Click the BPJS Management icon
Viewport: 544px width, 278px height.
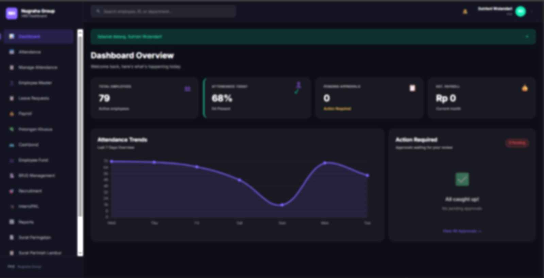click(12, 175)
